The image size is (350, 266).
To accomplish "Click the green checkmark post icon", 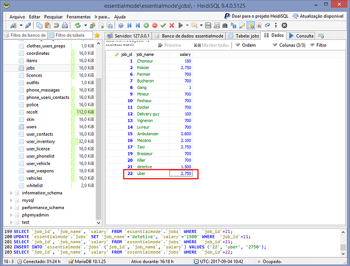I will [x=163, y=26].
